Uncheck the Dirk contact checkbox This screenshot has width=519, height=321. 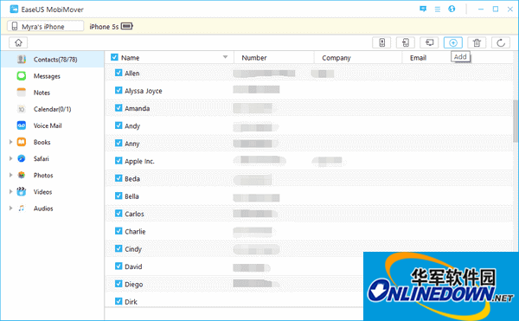tap(119, 301)
